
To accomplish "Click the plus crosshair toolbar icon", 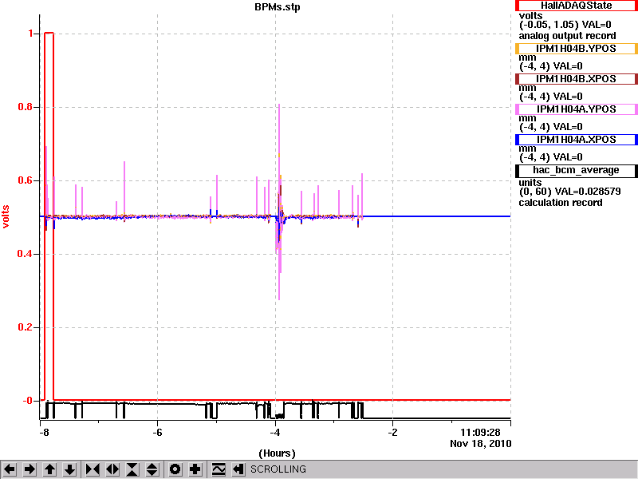I will 195,469.
